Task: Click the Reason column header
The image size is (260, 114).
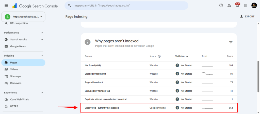Action: click(x=88, y=56)
